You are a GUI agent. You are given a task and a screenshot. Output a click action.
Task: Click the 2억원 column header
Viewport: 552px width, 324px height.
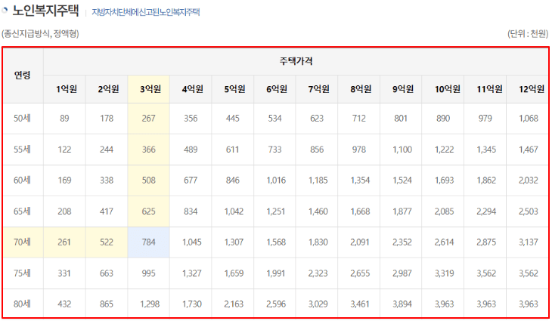(107, 89)
